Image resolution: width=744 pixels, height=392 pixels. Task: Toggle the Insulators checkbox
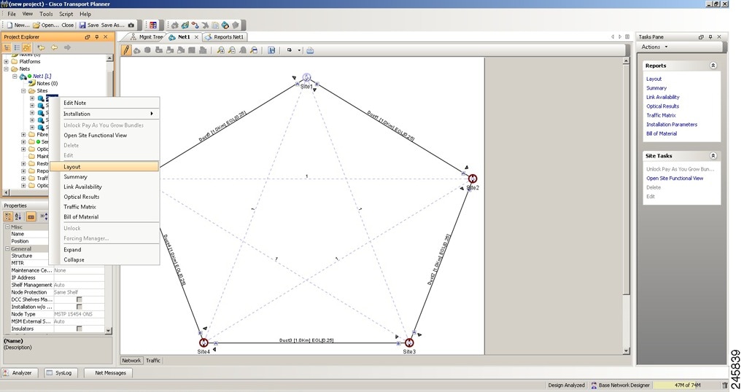click(80, 329)
